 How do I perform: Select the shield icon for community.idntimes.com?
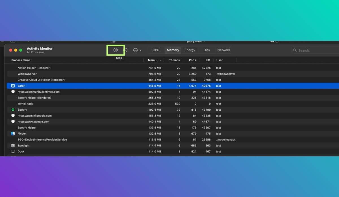13,92
